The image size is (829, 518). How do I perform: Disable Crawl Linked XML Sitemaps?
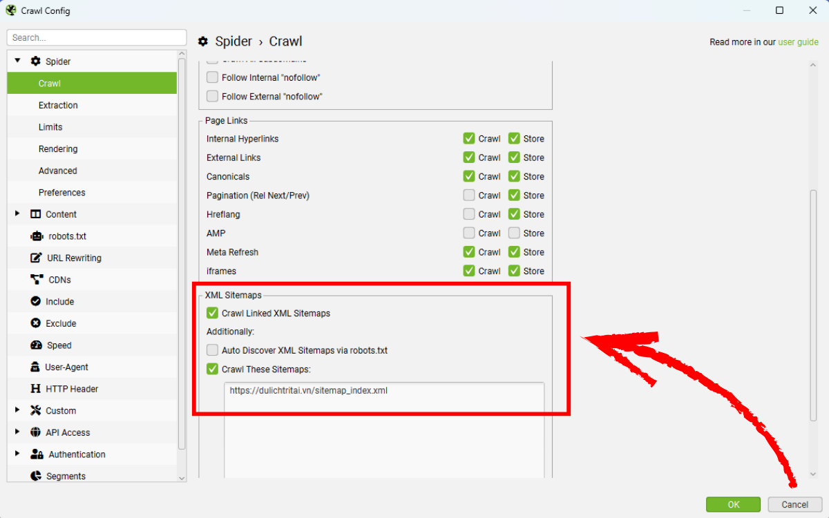[212, 313]
